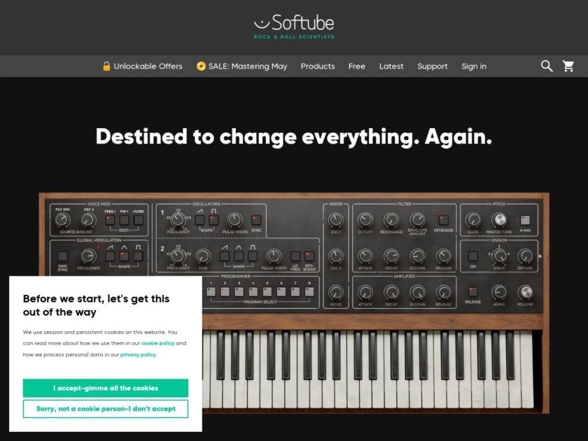Click the synth VOLUME knob
Screen dimensions: 588x441
[525, 292]
